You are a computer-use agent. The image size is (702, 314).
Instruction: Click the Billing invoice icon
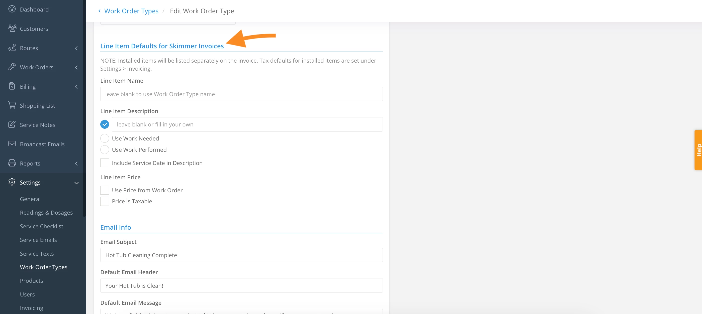tap(12, 86)
